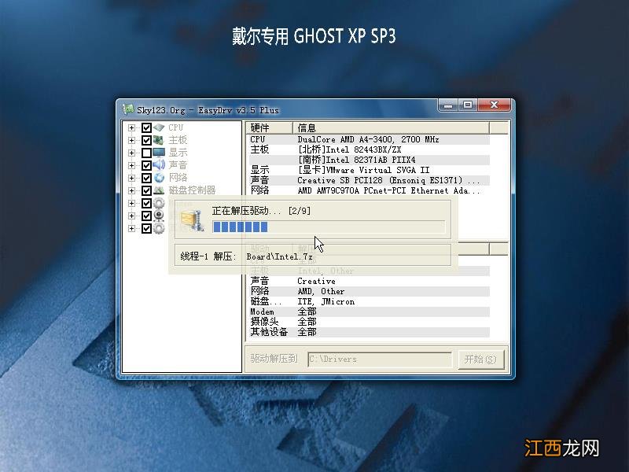Image resolution: width=629 pixels, height=472 pixels.
Task: Click the 声音 speaker icon
Action: [160, 165]
